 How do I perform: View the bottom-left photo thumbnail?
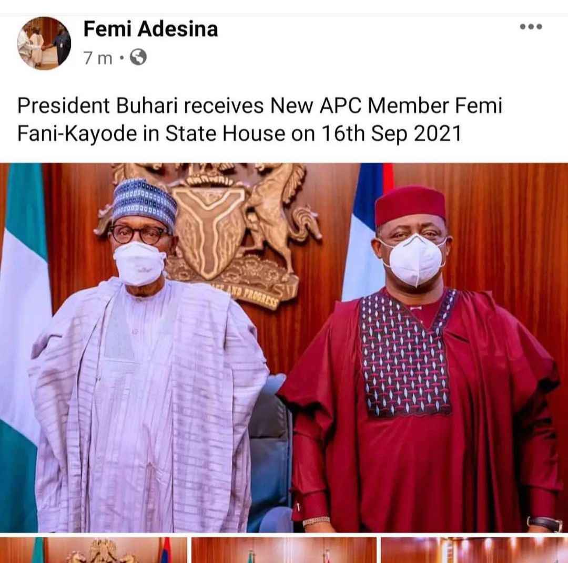coord(94,550)
